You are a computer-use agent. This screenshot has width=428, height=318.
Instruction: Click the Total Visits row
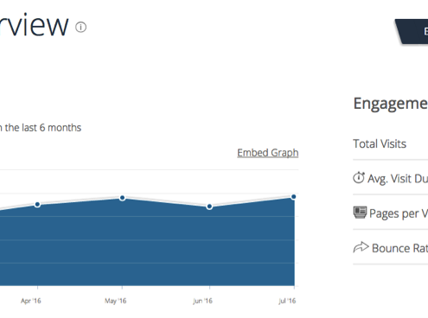[391, 143]
